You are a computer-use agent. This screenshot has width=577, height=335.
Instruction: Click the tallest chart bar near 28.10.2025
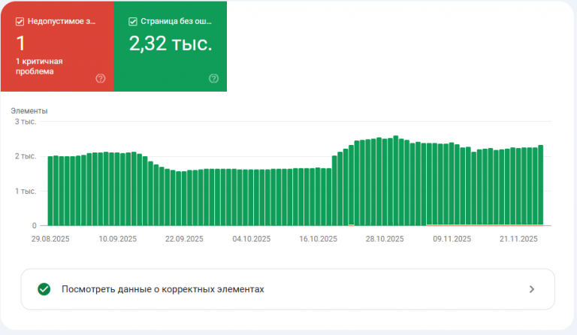396,180
